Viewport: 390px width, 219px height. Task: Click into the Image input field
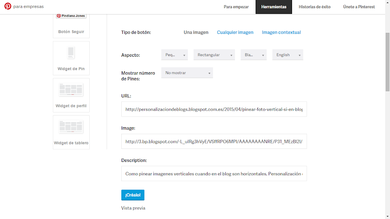(214, 141)
